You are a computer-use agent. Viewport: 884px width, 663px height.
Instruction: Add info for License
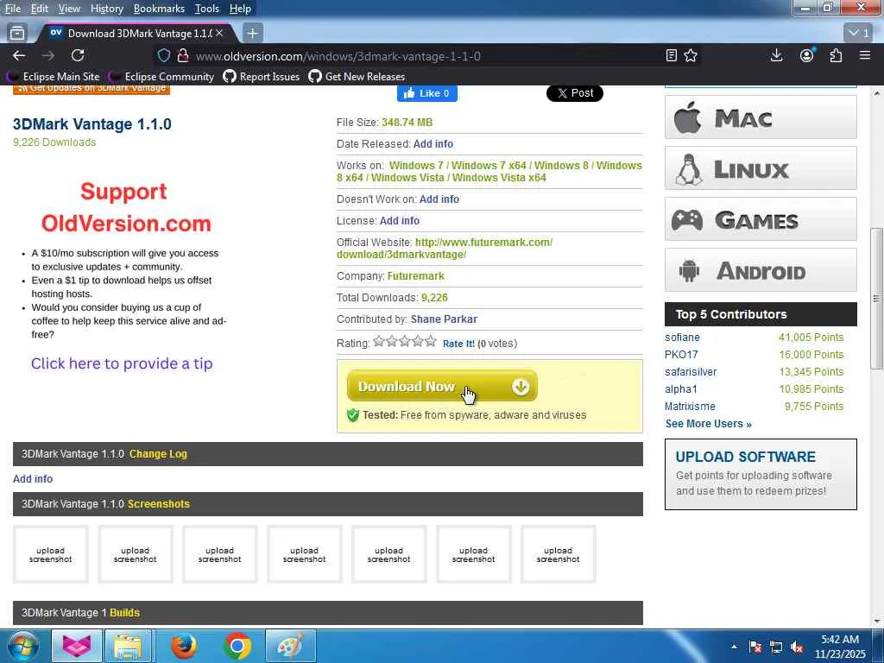coord(400,220)
